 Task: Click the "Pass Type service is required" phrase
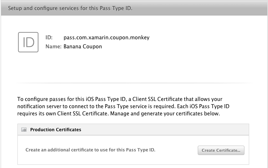[140, 106]
